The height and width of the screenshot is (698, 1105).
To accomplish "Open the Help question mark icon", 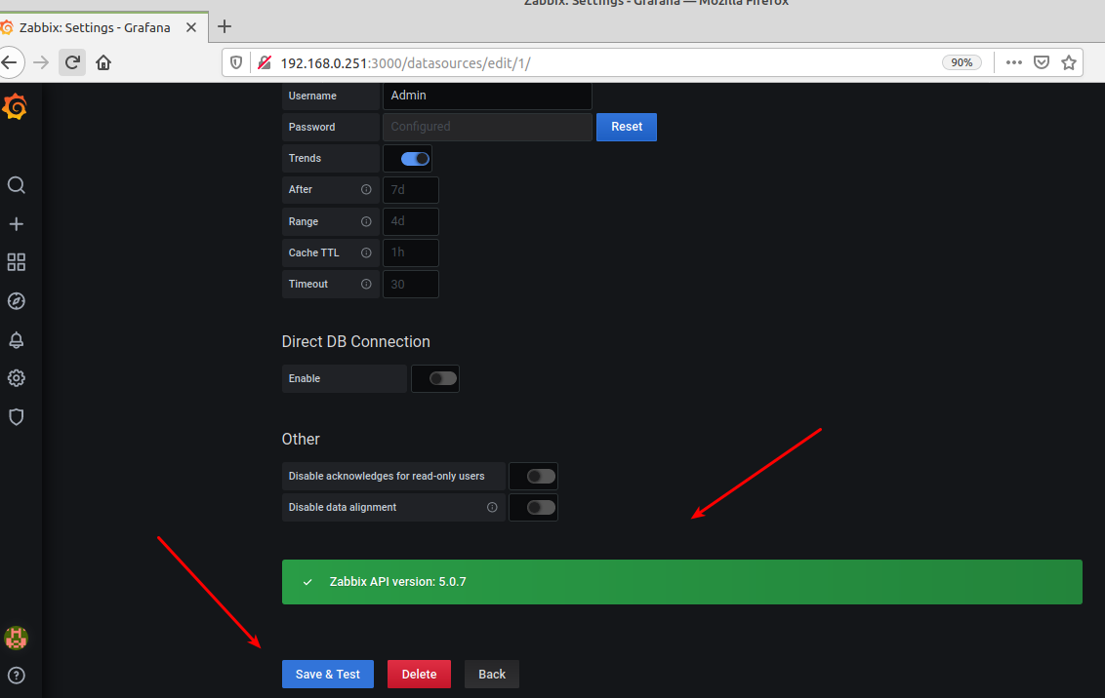I will tap(16, 675).
